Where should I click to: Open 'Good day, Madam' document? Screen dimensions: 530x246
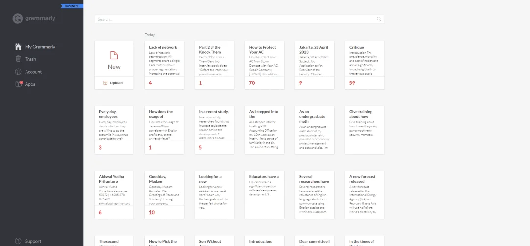[x=164, y=194]
